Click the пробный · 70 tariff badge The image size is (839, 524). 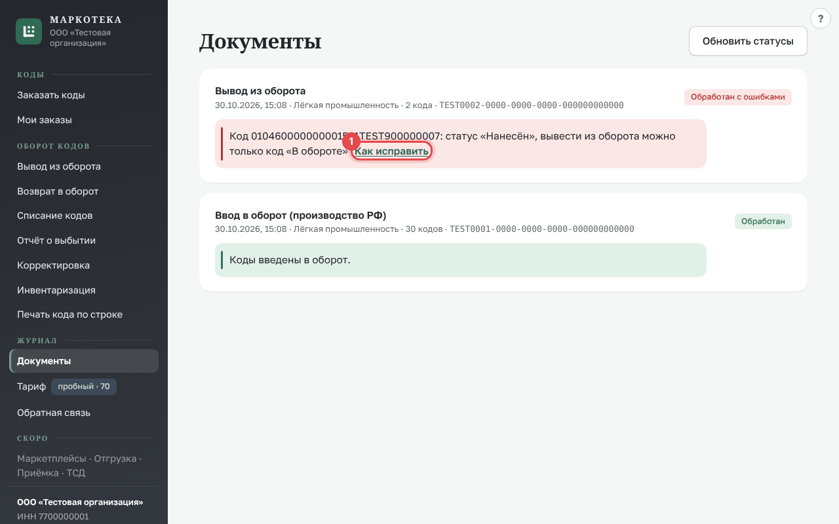point(84,386)
